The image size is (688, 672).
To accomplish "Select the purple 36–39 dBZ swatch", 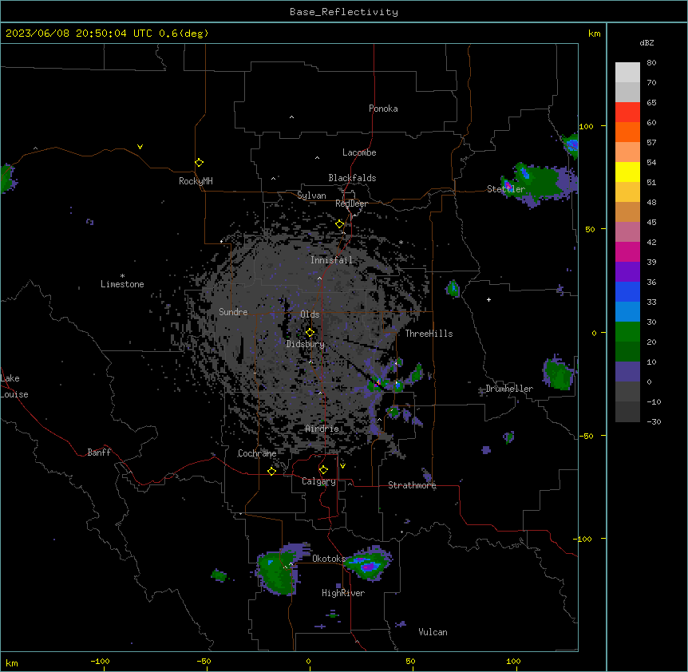I will pos(627,272).
